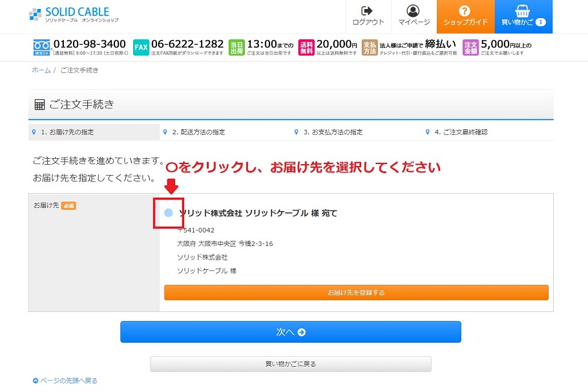Click the order amount purple badge
This screenshot has height=392, width=588.
[470, 47]
